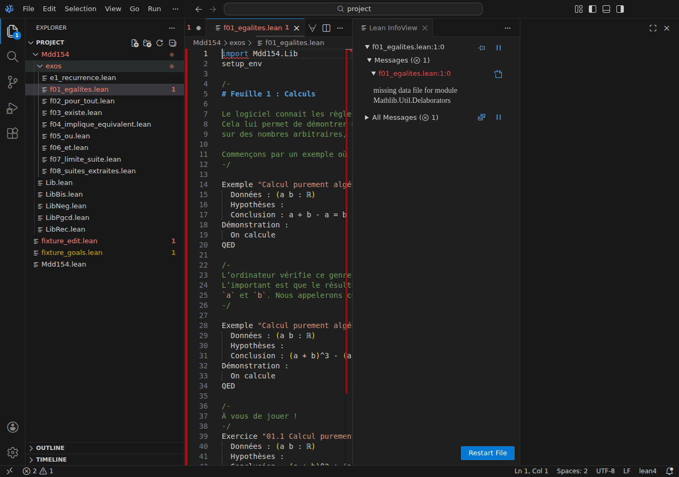Expand the All Messages section
The image size is (679, 477).
pyautogui.click(x=367, y=118)
